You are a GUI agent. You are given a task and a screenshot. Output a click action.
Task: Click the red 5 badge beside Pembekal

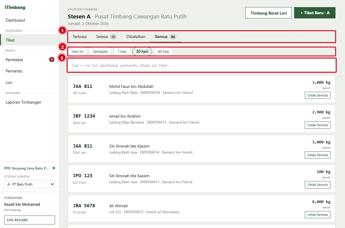click(x=52, y=60)
